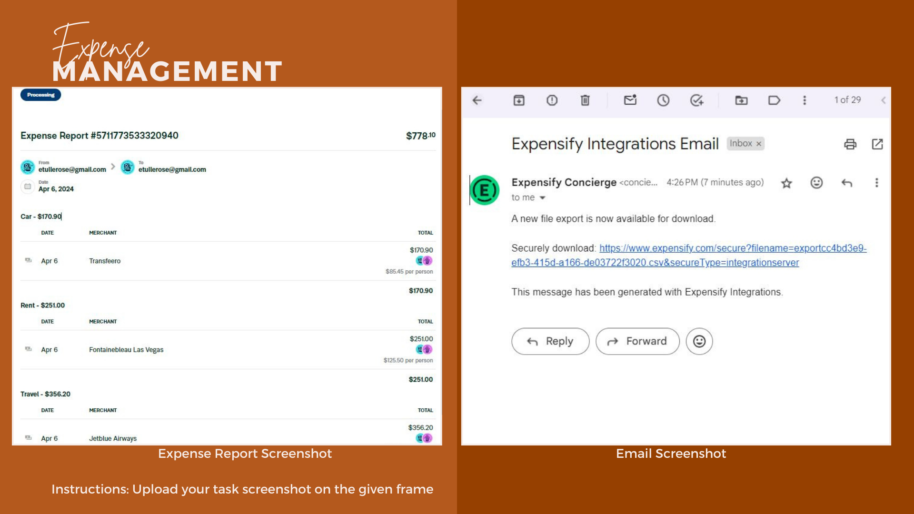Archive the Expensify email
The height and width of the screenshot is (514, 914).
(x=519, y=100)
